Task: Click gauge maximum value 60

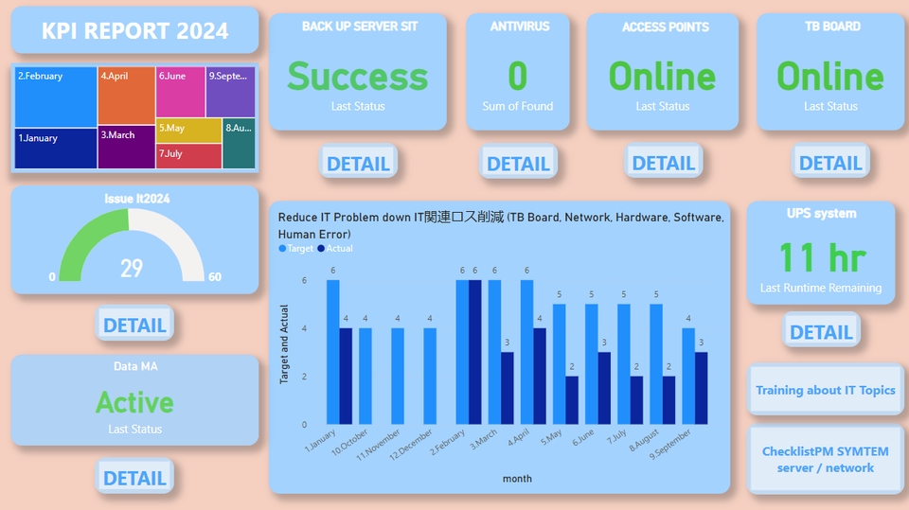Action: [215, 276]
